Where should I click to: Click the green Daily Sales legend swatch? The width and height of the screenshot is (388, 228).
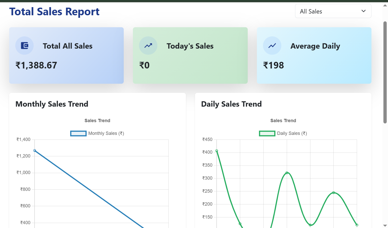(x=267, y=133)
